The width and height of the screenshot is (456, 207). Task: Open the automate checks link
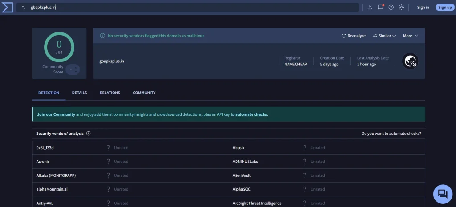252,114
